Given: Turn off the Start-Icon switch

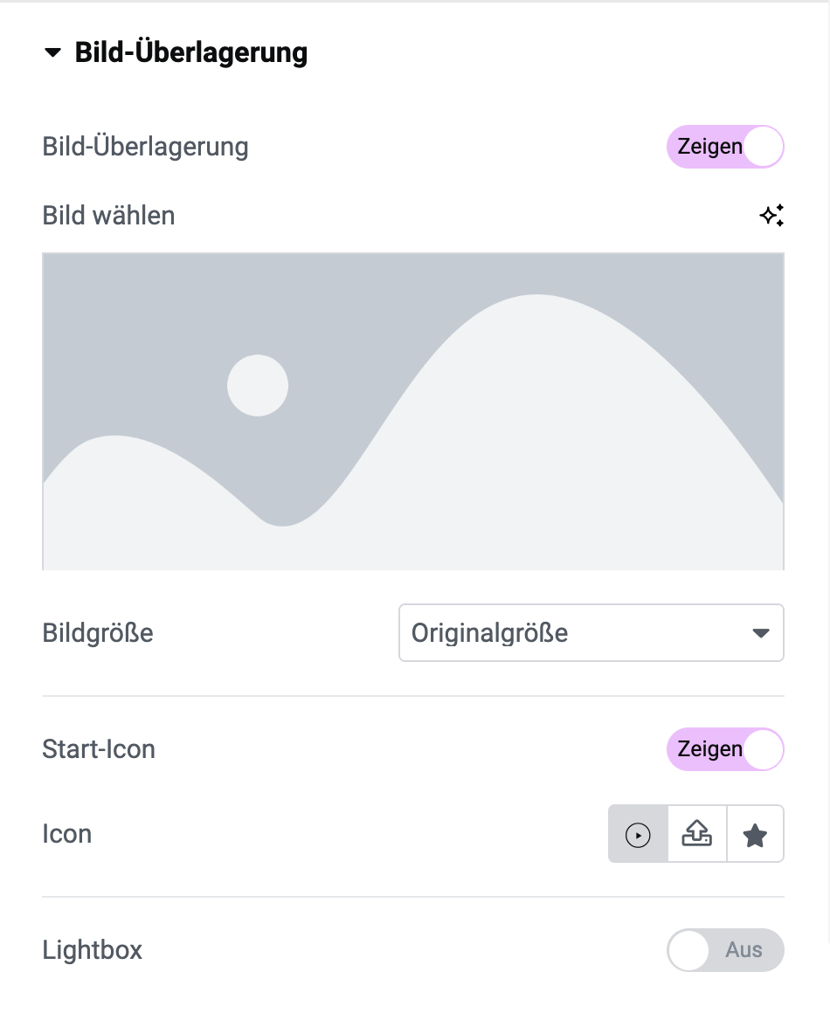Looking at the screenshot, I should (725, 749).
